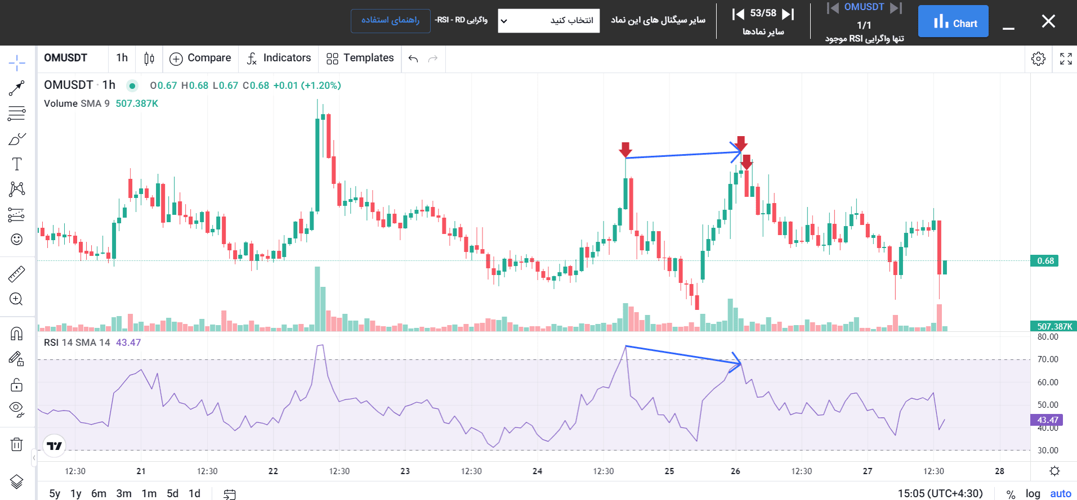Pick the ruler measure tool
Image resolution: width=1077 pixels, height=500 pixels.
pos(17,274)
